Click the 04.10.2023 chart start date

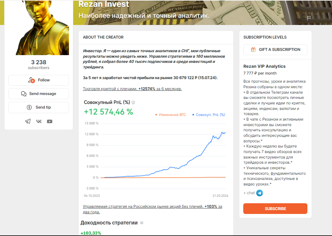coord(92,196)
